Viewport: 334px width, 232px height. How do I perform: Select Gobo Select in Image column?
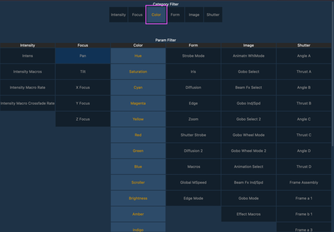point(248,72)
